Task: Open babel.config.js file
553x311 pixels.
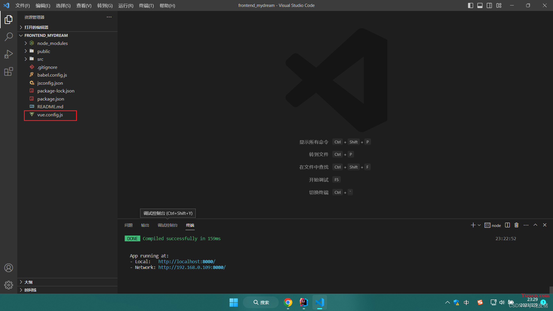Action: [x=67, y=75]
